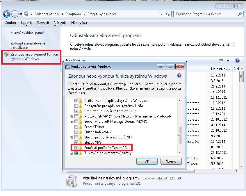The image size is (246, 196).
Task: Uncheck Platforma miniaplikací systému Windows
Action: tap(76, 100)
